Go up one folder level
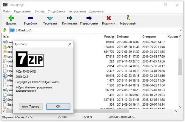The image size is (185, 122). [x=4, y=30]
